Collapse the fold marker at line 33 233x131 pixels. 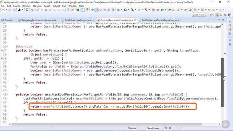[7, 46]
